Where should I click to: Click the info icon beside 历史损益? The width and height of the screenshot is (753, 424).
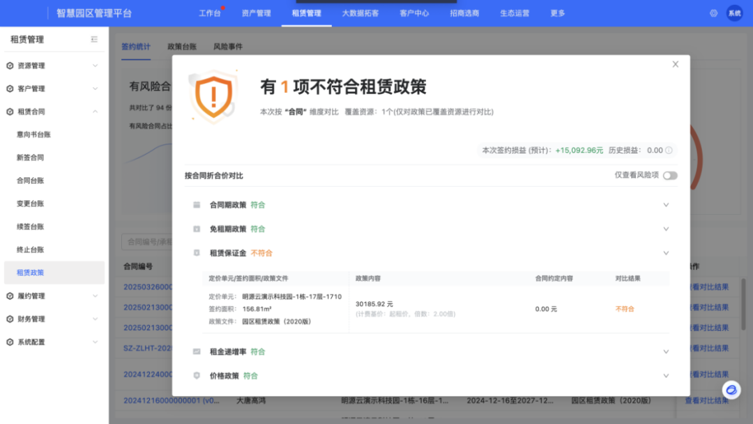tap(669, 150)
